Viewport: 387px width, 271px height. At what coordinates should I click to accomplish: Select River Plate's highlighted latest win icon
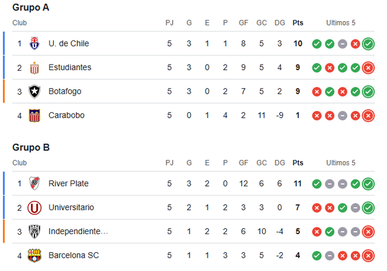coord(368,184)
